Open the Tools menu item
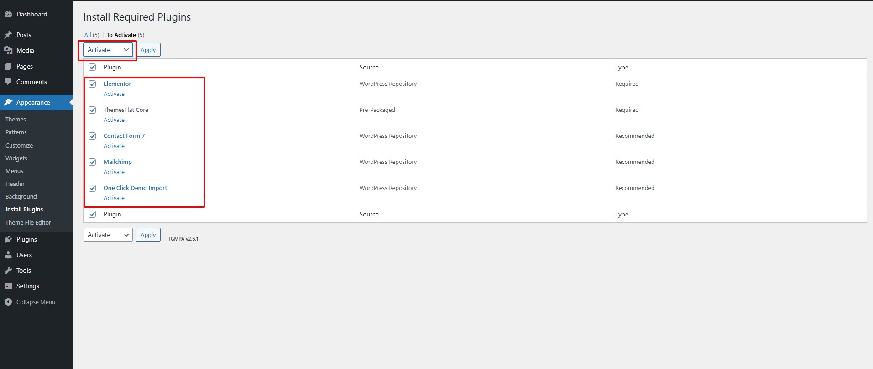 click(37, 270)
